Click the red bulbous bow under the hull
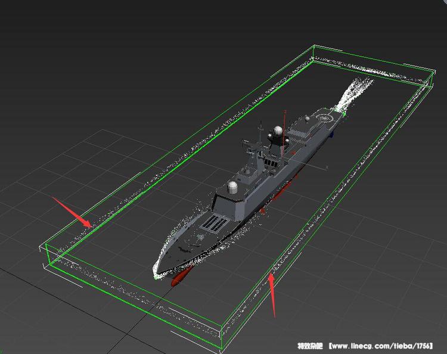 pyautogui.click(x=182, y=277)
